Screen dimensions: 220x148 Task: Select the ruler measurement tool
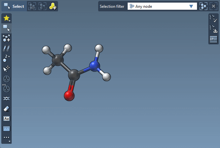point(6,129)
